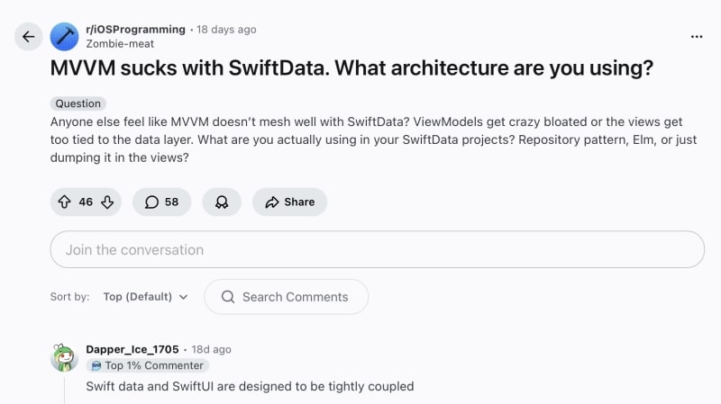Select the Question flair tag
The height and width of the screenshot is (404, 721).
(x=79, y=103)
